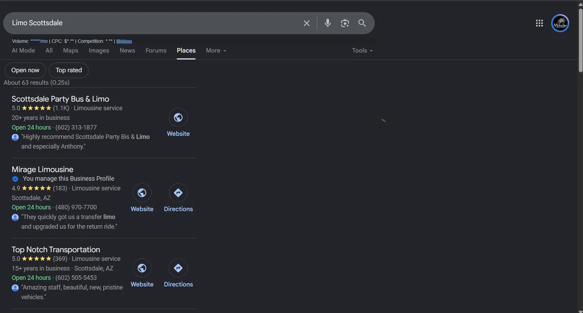The image size is (583, 313).
Task: Clear the search box with the X icon
Action: pyautogui.click(x=307, y=23)
